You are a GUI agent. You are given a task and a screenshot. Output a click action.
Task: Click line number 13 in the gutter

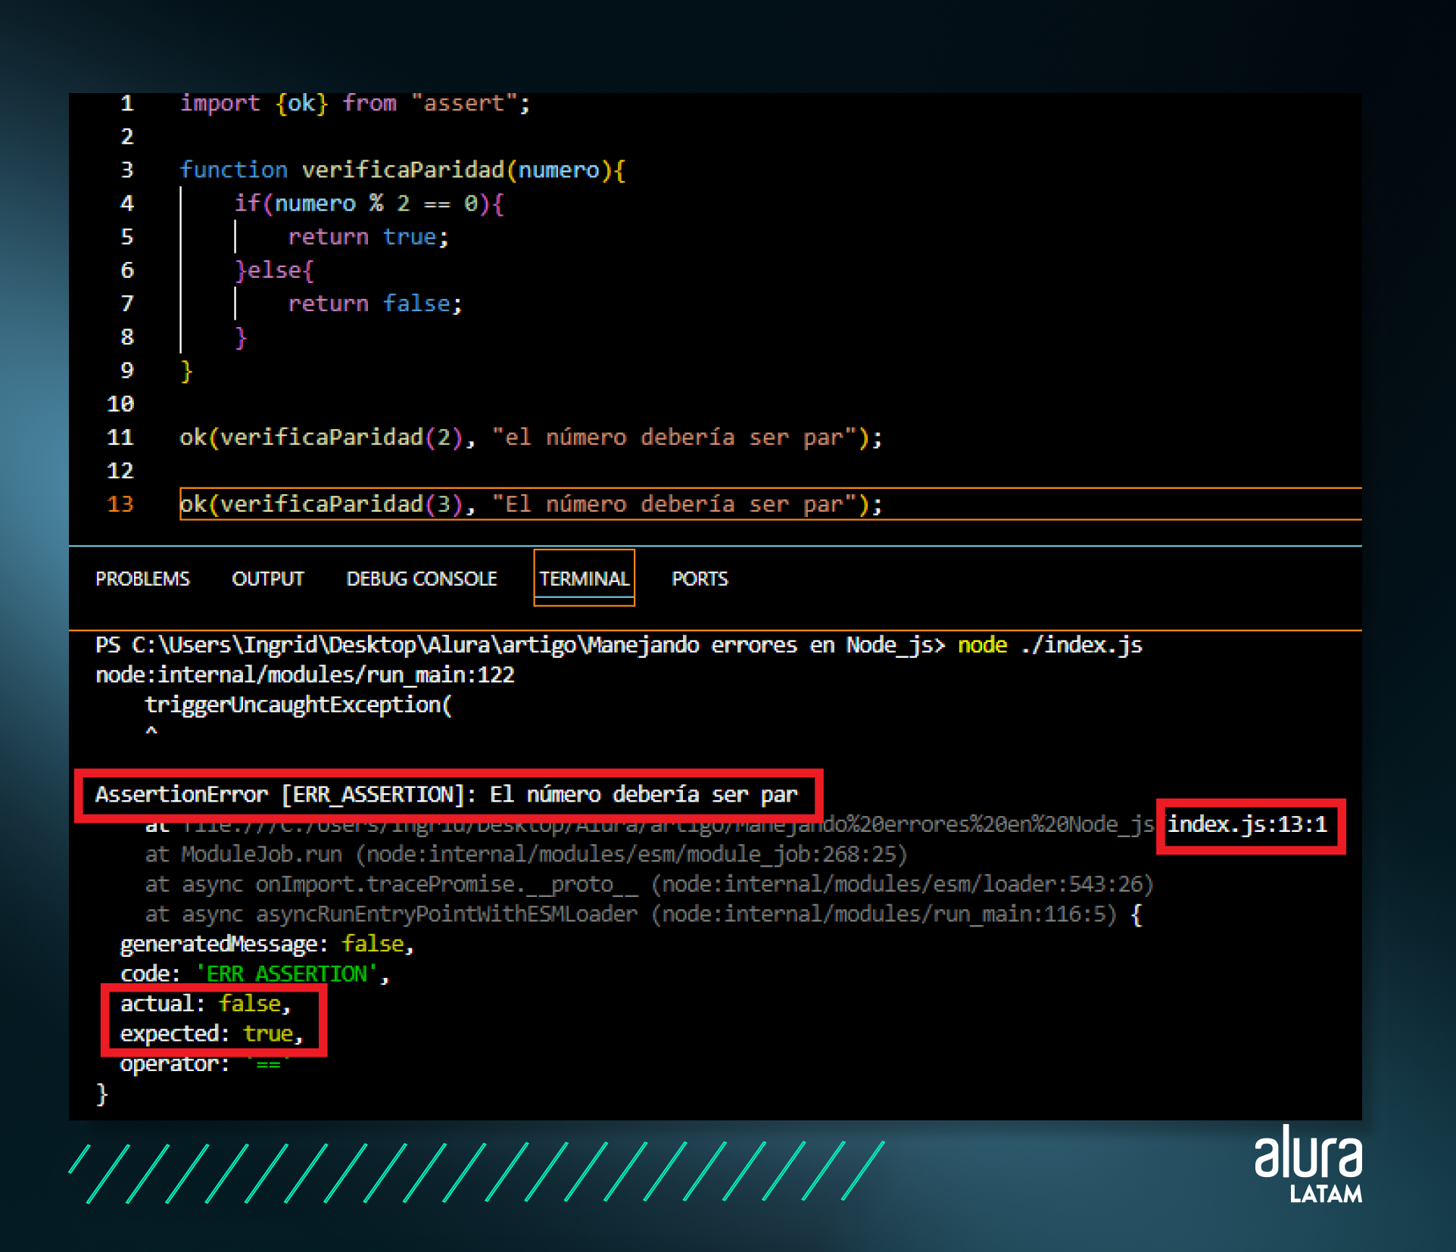pos(120,504)
